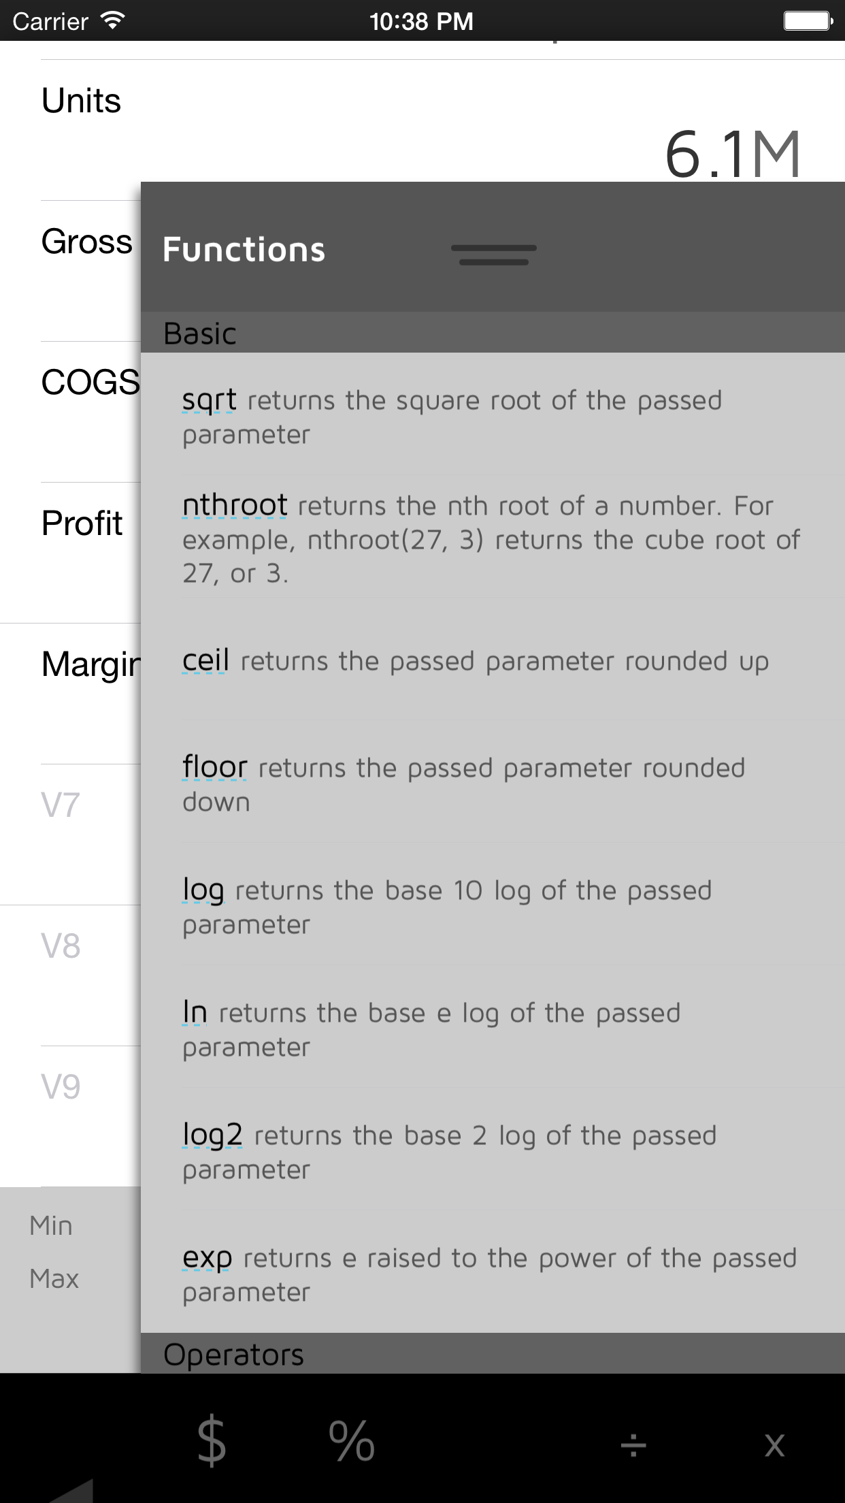The height and width of the screenshot is (1503, 845).
Task: Select the Profit variable row
Action: coord(82,523)
